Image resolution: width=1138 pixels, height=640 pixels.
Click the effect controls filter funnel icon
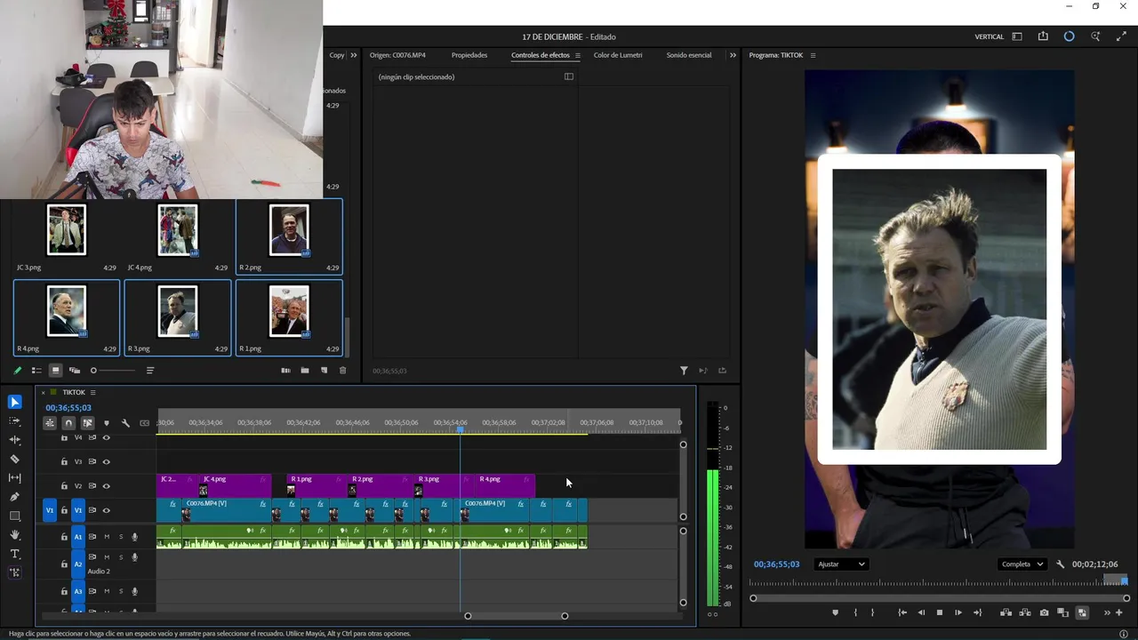[684, 371]
